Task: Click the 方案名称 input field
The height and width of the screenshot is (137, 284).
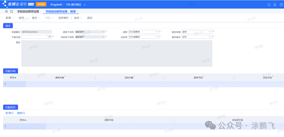Action: [34, 37]
